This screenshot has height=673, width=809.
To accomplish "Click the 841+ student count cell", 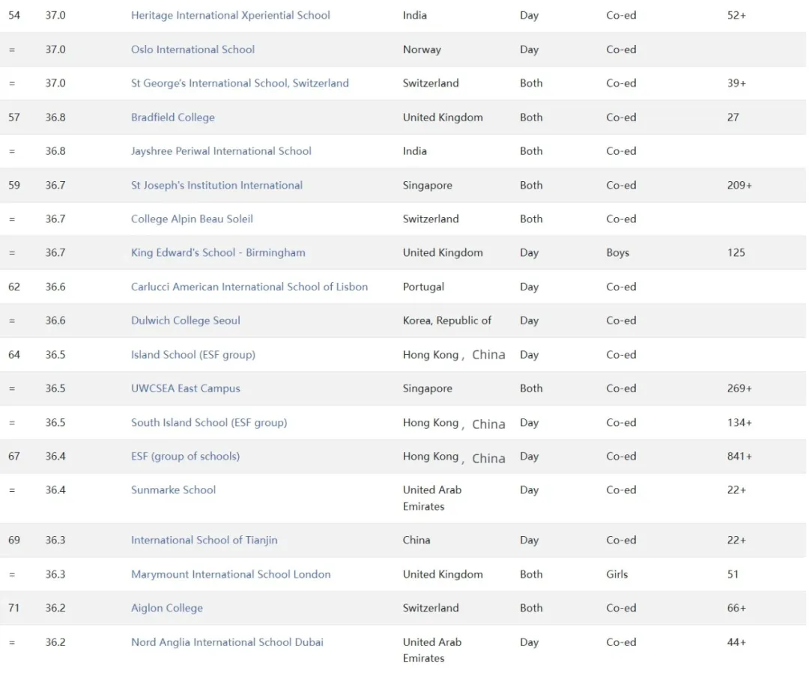I will click(739, 456).
